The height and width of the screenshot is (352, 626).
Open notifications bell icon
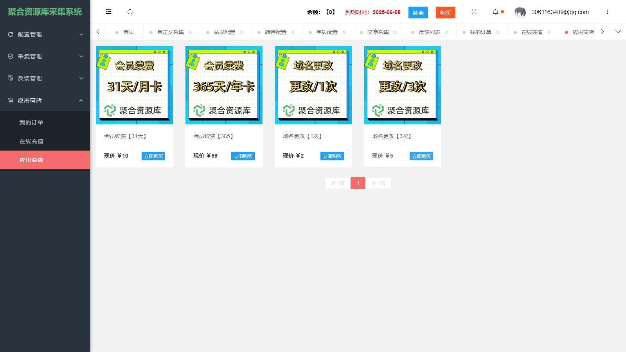495,12
